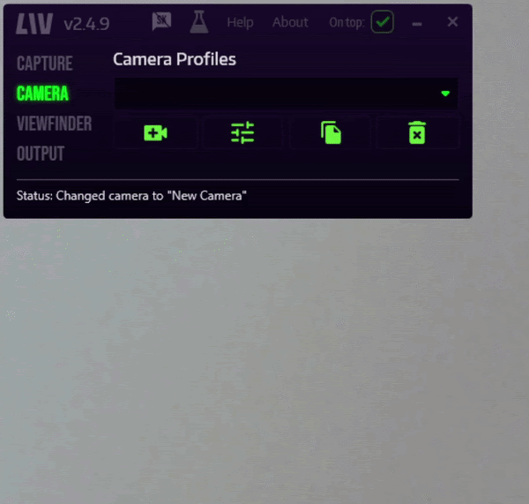Viewport: 529px width, 504px height.
Task: Open the experimental flask icon
Action: pos(199,21)
